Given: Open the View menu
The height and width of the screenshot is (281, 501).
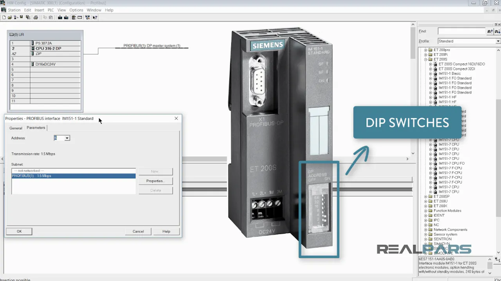Looking at the screenshot, I should (62, 10).
